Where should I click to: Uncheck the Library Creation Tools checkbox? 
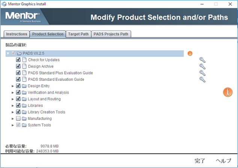click(x=18, y=112)
